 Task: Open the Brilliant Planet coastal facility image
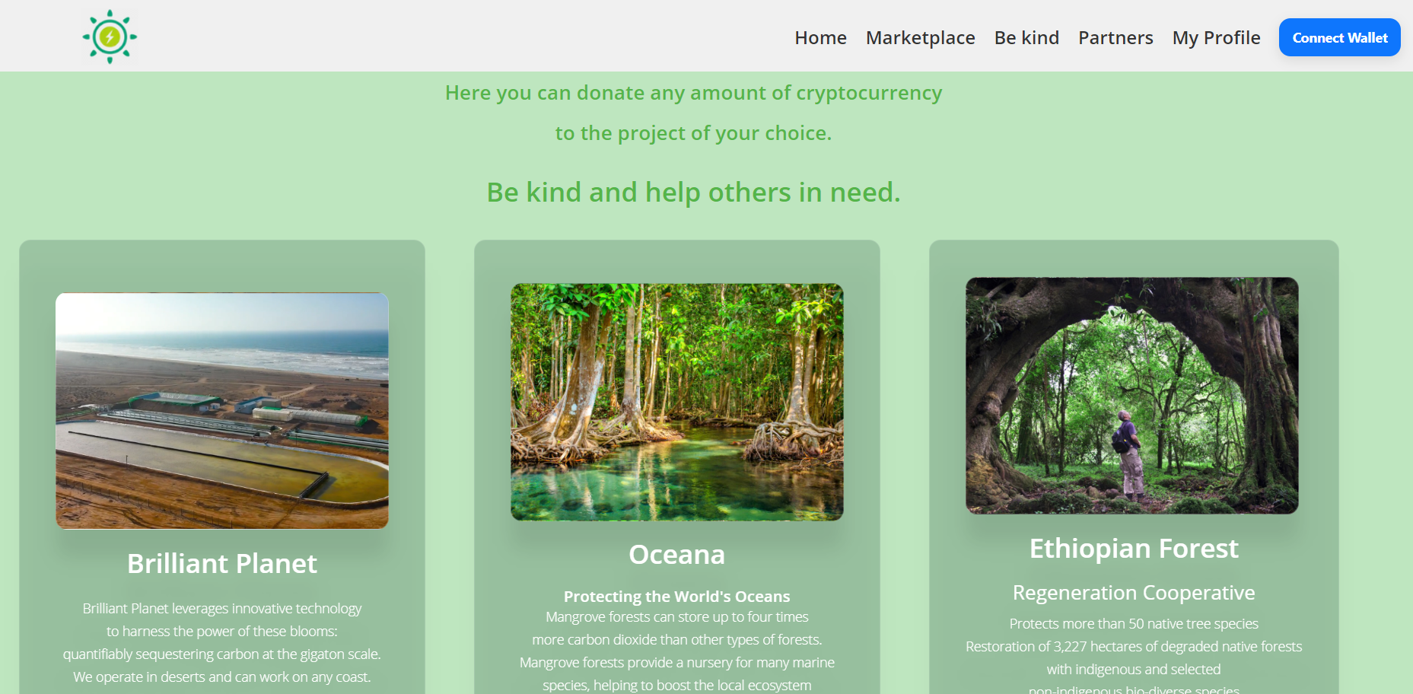(x=222, y=411)
